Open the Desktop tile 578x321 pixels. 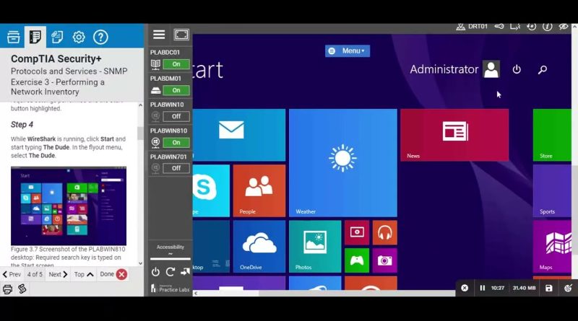pos(211,246)
